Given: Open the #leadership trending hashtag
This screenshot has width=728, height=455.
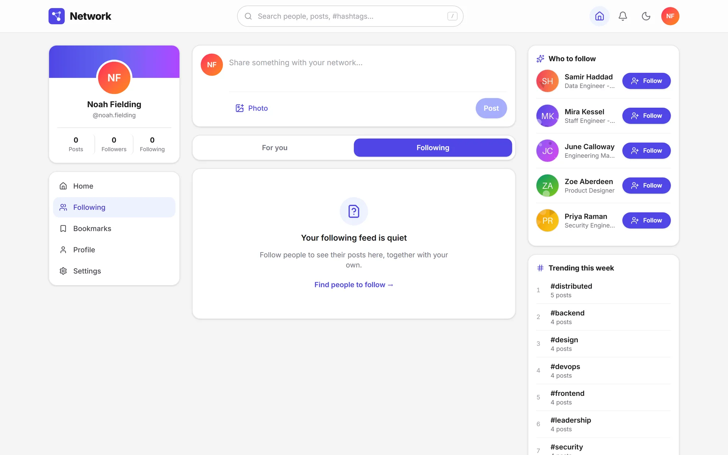Looking at the screenshot, I should click(x=571, y=420).
